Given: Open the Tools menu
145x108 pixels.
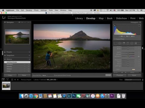Looking at the screenshot, I should [51, 10].
